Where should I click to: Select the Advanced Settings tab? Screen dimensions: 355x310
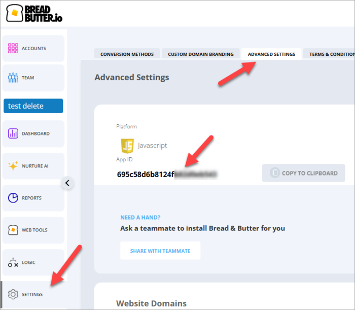(271, 54)
